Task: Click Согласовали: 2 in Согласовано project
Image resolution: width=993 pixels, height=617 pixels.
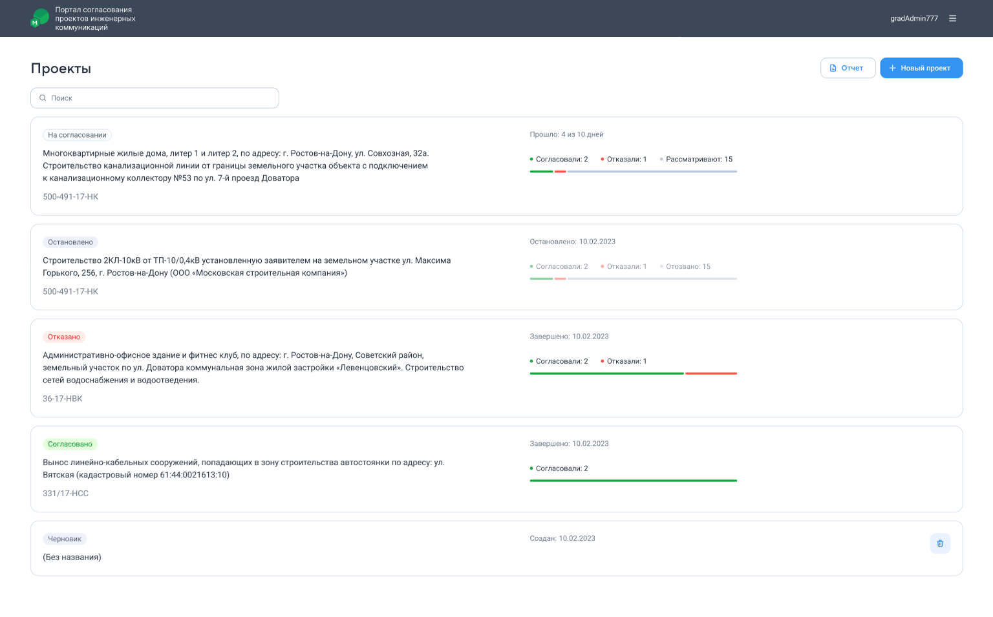Action: pos(559,468)
